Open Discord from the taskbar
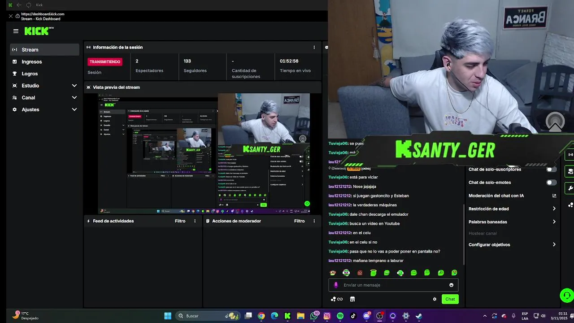The height and width of the screenshot is (323, 574). tap(366, 316)
